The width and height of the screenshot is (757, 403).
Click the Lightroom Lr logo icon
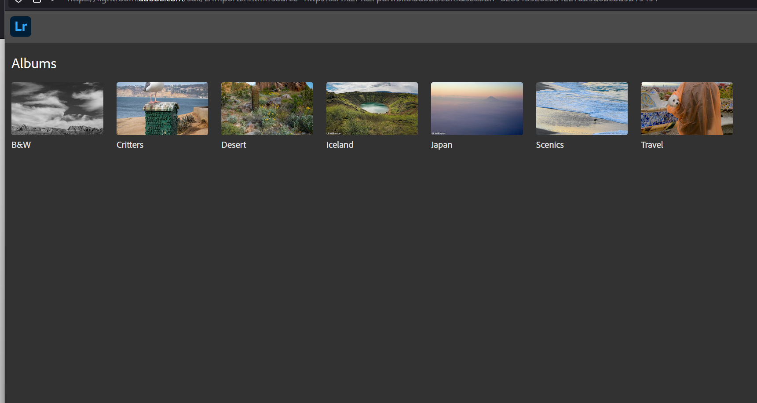[21, 26]
